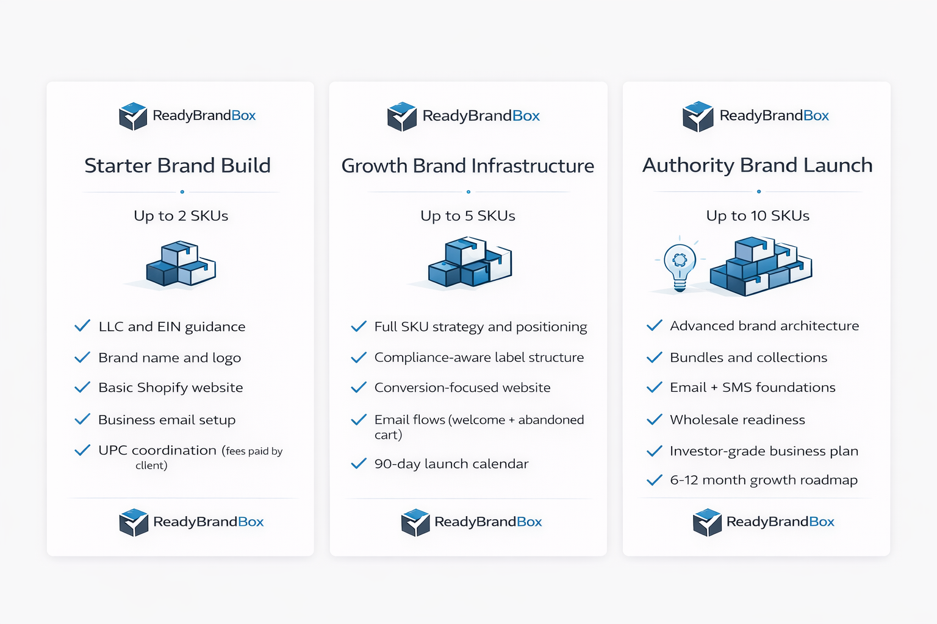Click the ReadyBrandBox logo atop Authority card

pyautogui.click(x=756, y=116)
